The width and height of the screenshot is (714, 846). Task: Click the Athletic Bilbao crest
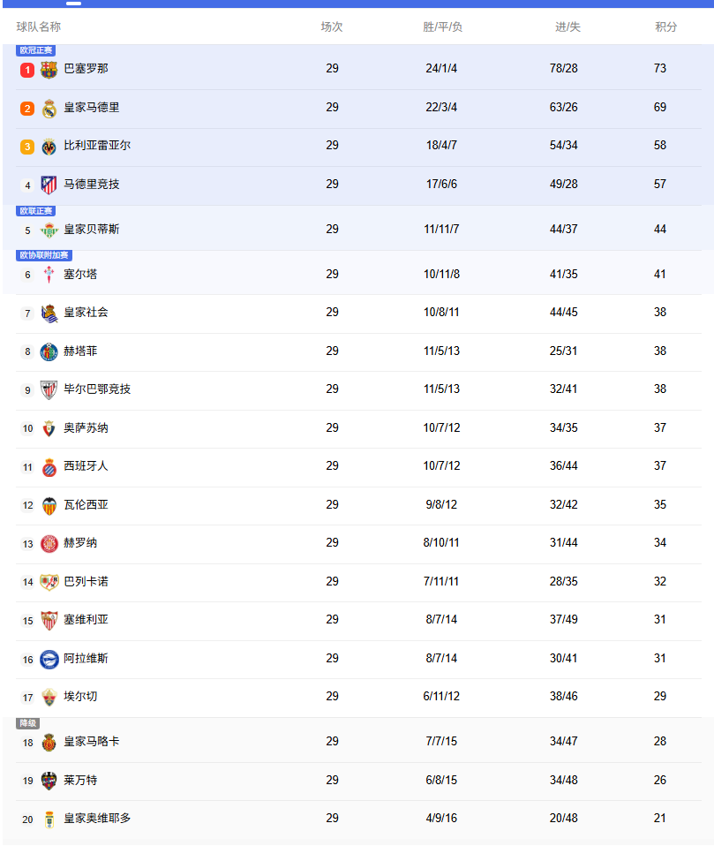pyautogui.click(x=49, y=389)
